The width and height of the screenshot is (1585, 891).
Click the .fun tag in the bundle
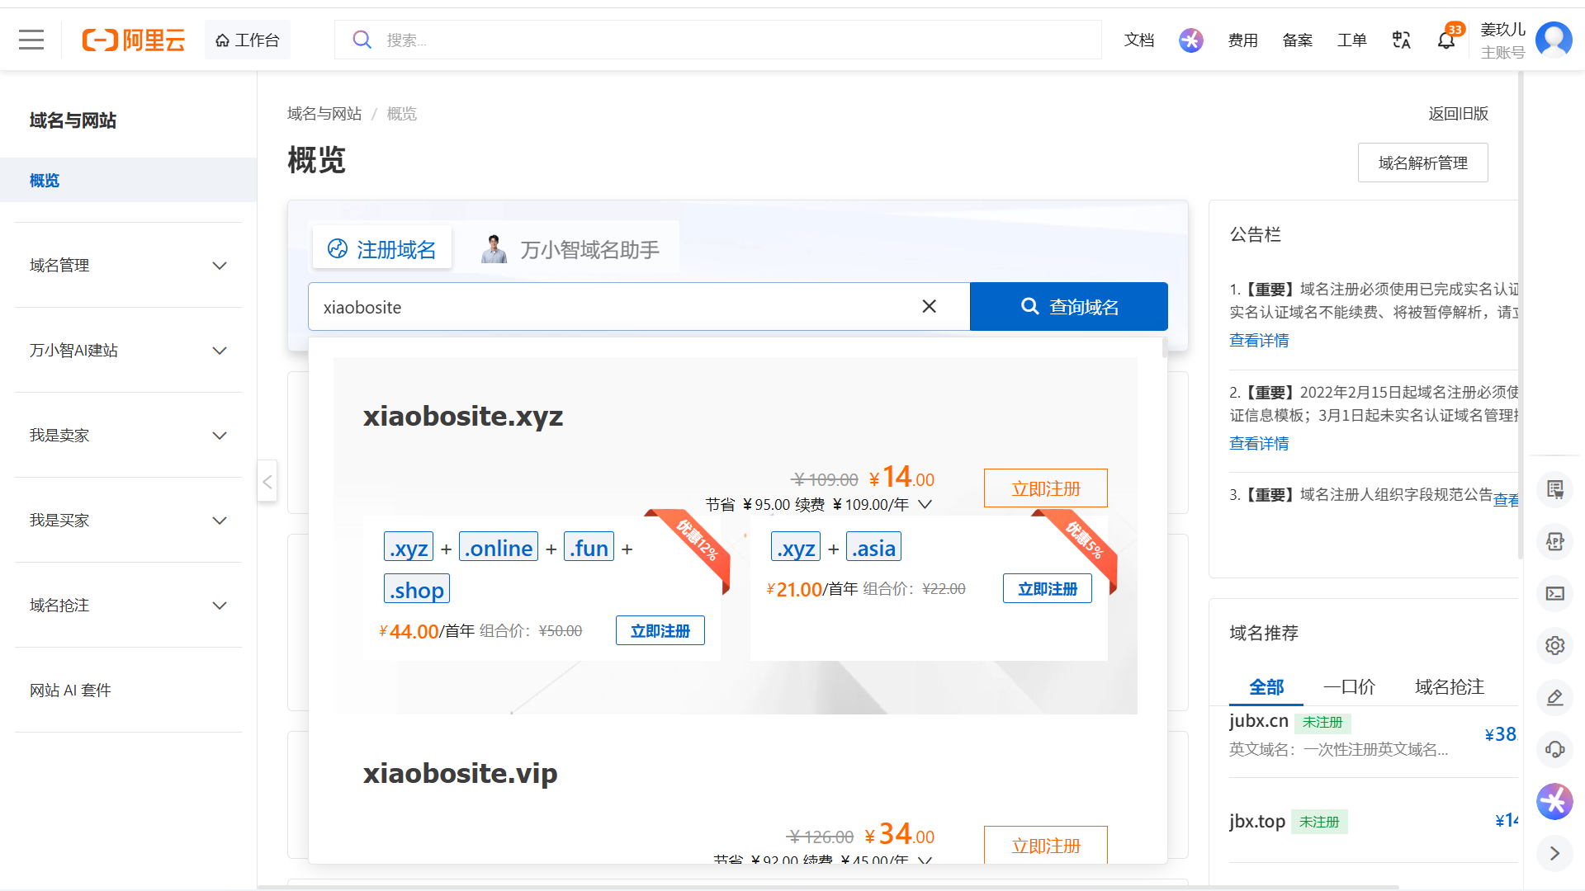(x=589, y=548)
